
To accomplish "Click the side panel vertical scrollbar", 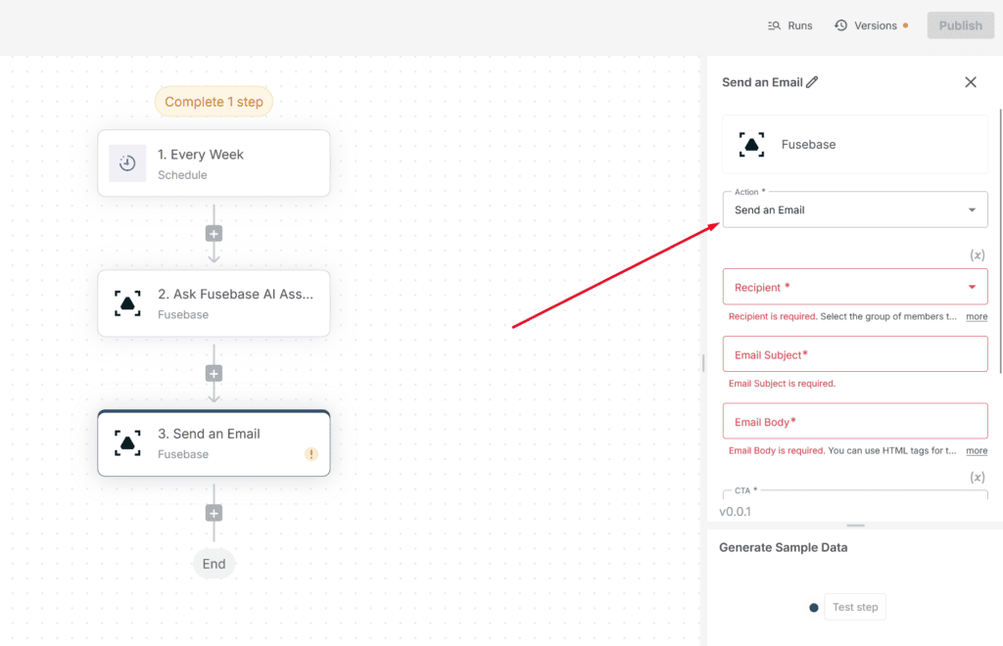I will [x=1000, y=240].
